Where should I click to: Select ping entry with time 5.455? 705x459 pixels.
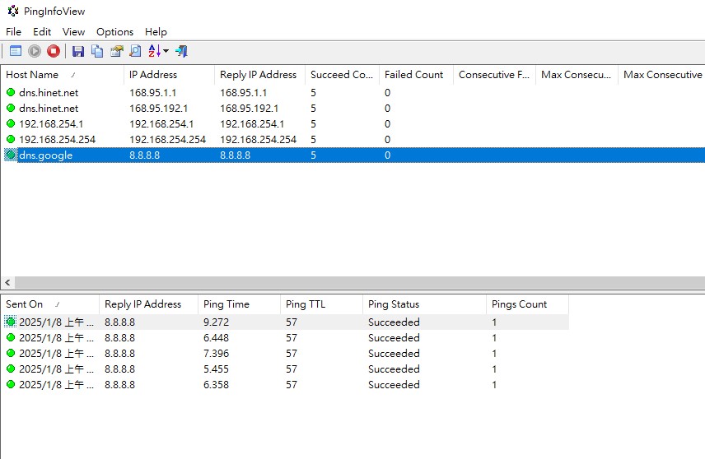(x=216, y=369)
